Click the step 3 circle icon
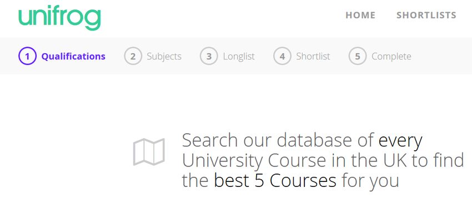Screen dimensions: 472x208 point(209,56)
